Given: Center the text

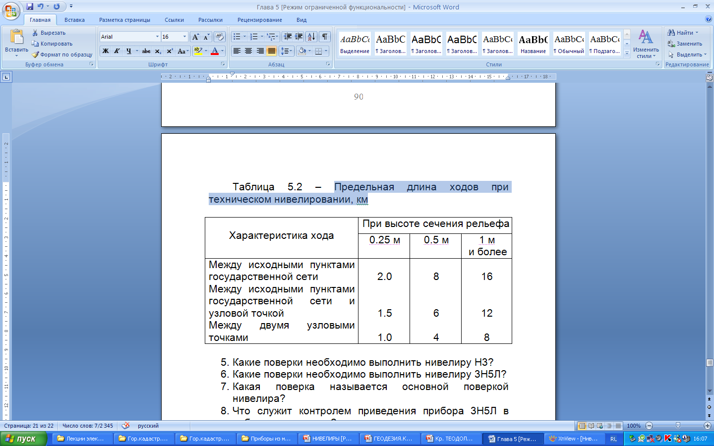Looking at the screenshot, I should (x=248, y=51).
